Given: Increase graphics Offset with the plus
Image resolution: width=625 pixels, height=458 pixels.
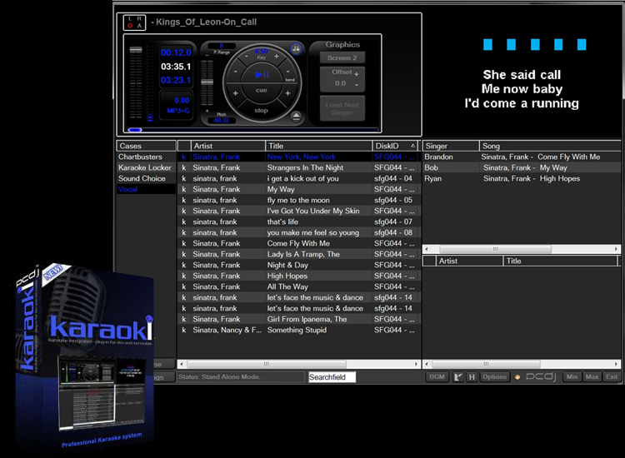Looking at the screenshot, I should [357, 74].
